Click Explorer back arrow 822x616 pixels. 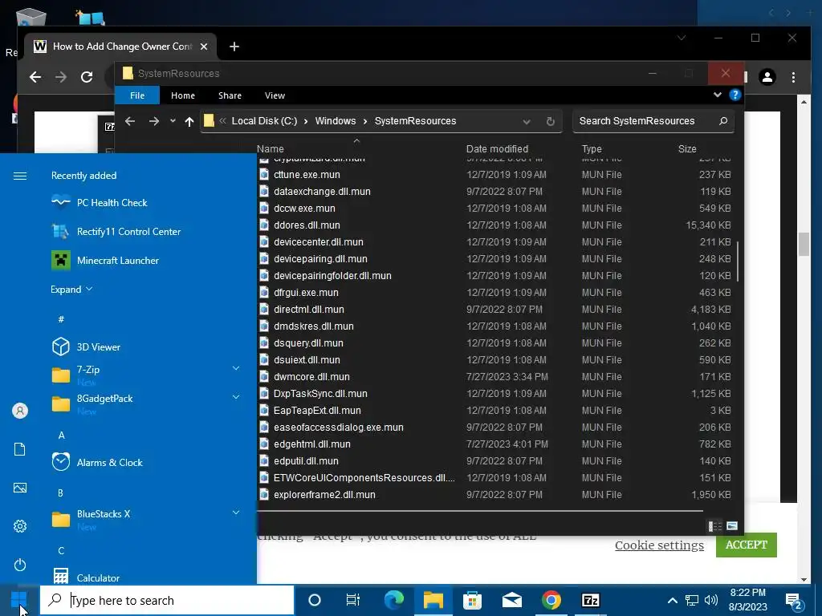pyautogui.click(x=130, y=122)
